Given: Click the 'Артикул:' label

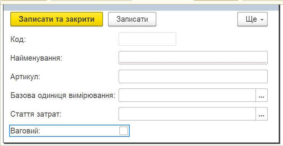Looking at the screenshot, I should click(25, 77).
